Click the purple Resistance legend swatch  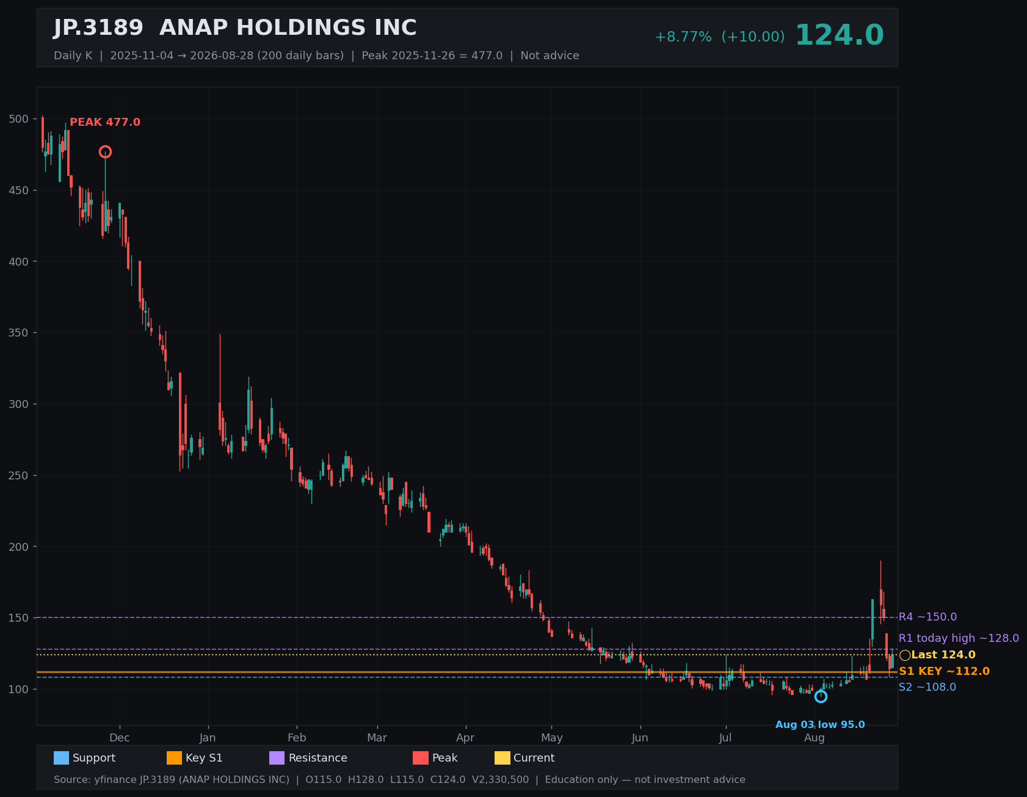(x=277, y=758)
